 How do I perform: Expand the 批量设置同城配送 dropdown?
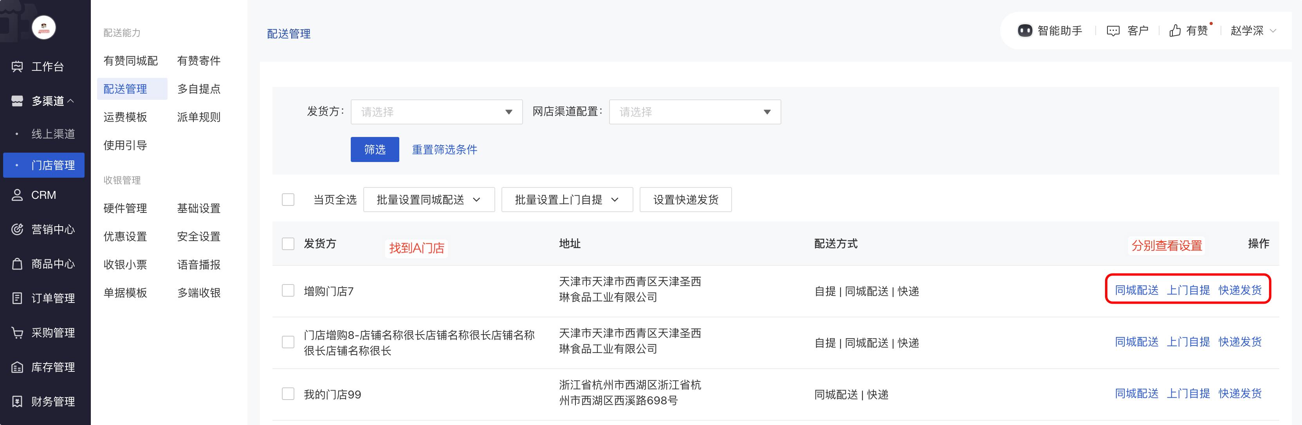pyautogui.click(x=429, y=200)
